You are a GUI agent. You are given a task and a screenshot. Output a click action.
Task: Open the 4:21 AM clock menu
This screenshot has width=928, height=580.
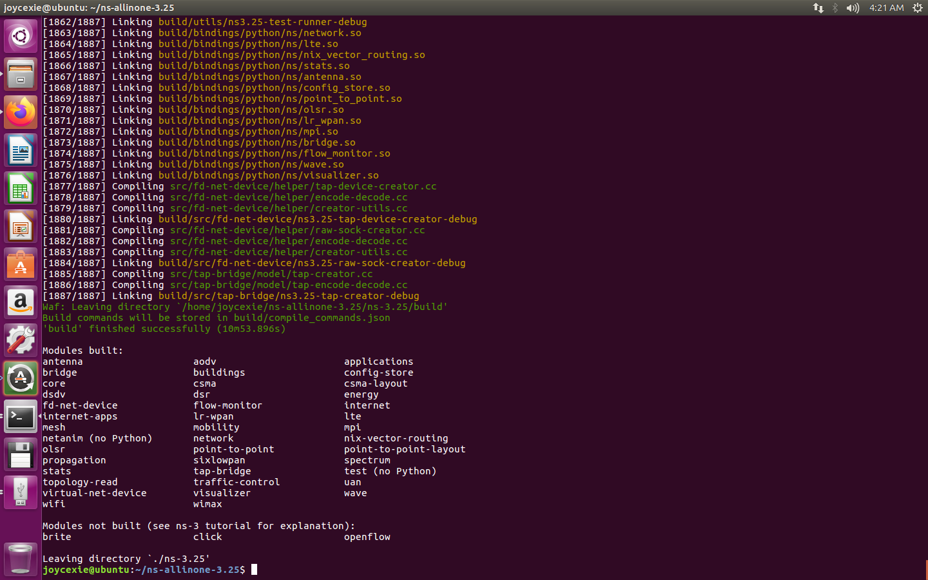[x=886, y=8]
